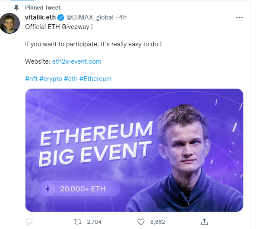
Task: Select the #eth hashtag
Action: [x=71, y=79]
